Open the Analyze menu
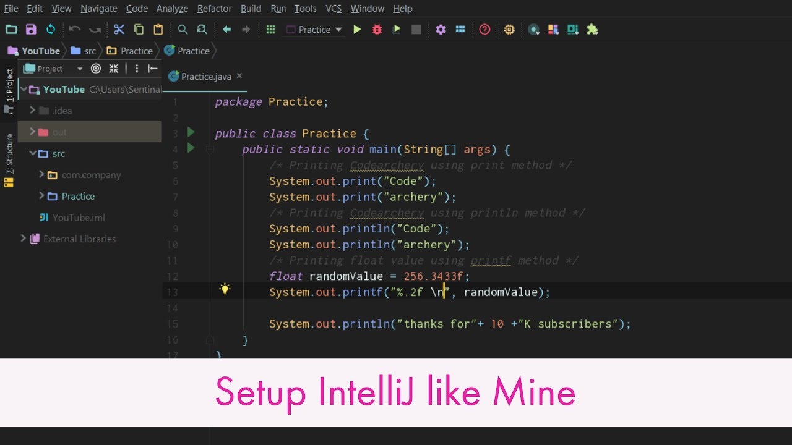This screenshot has height=445, width=792. (x=172, y=9)
